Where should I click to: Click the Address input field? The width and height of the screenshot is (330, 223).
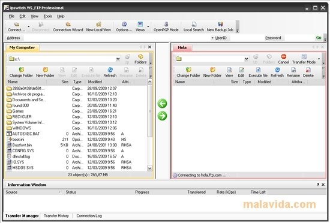point(117,38)
